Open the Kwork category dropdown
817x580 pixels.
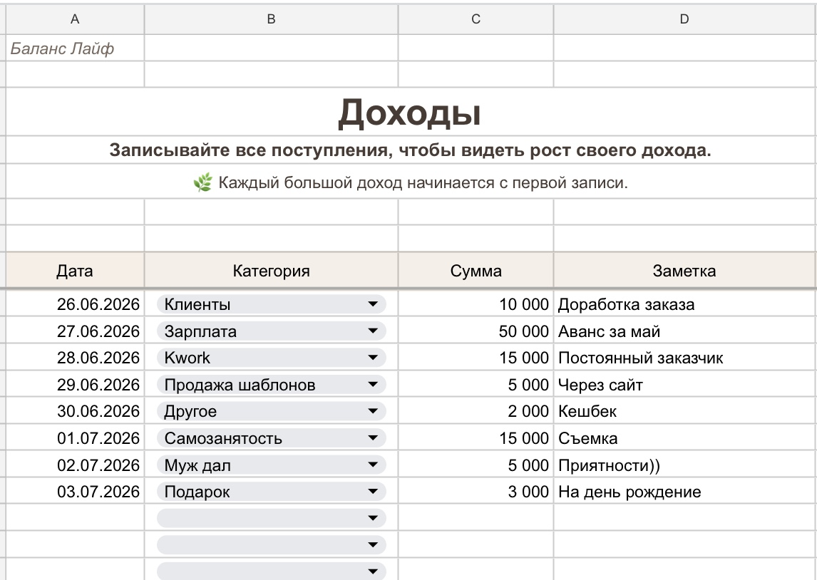tap(373, 358)
